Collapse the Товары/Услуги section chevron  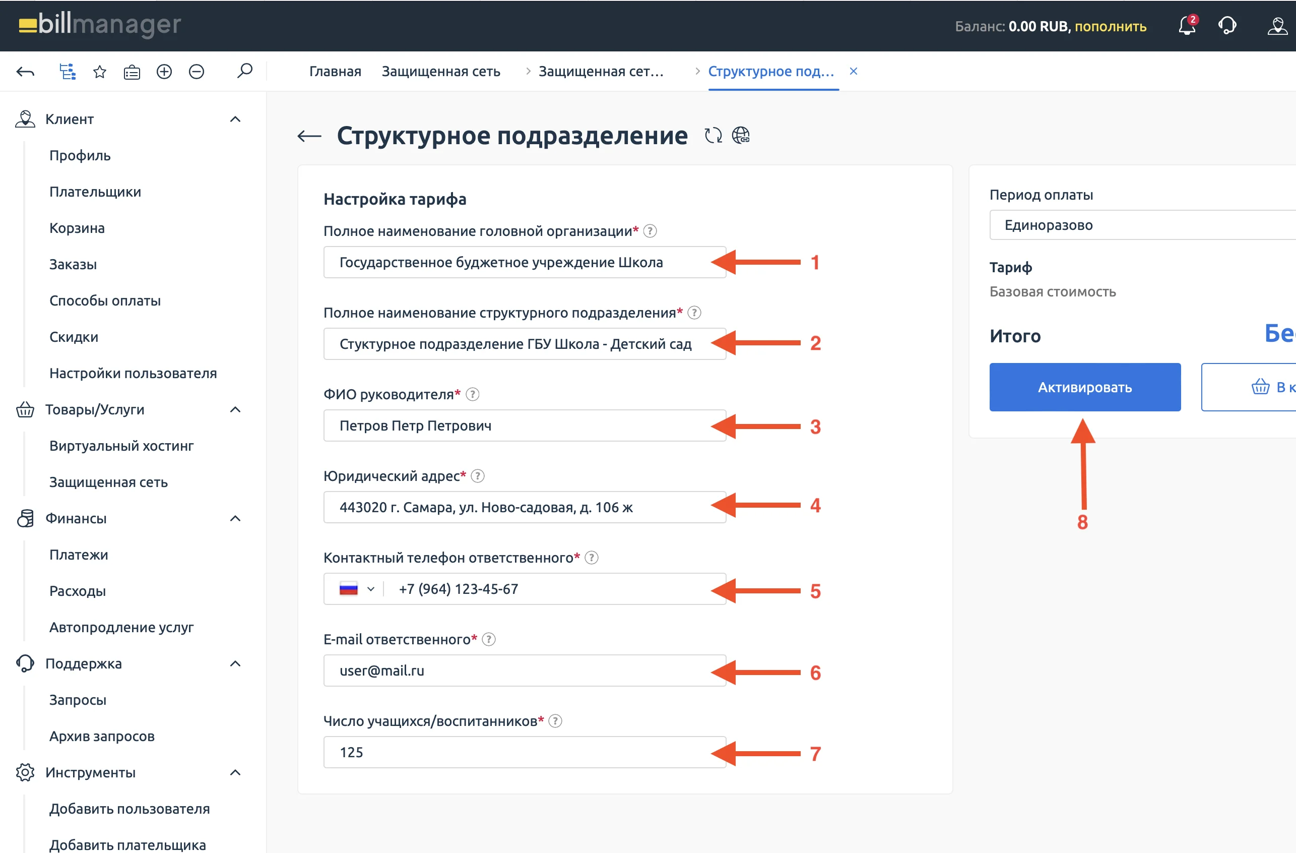(235, 409)
